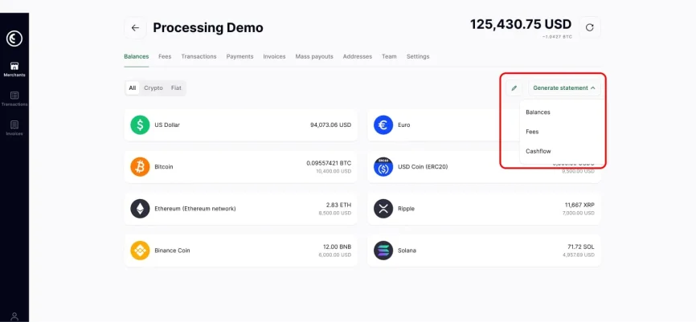Open the user profile icon
Image resolution: width=696 pixels, height=322 pixels.
click(x=14, y=316)
